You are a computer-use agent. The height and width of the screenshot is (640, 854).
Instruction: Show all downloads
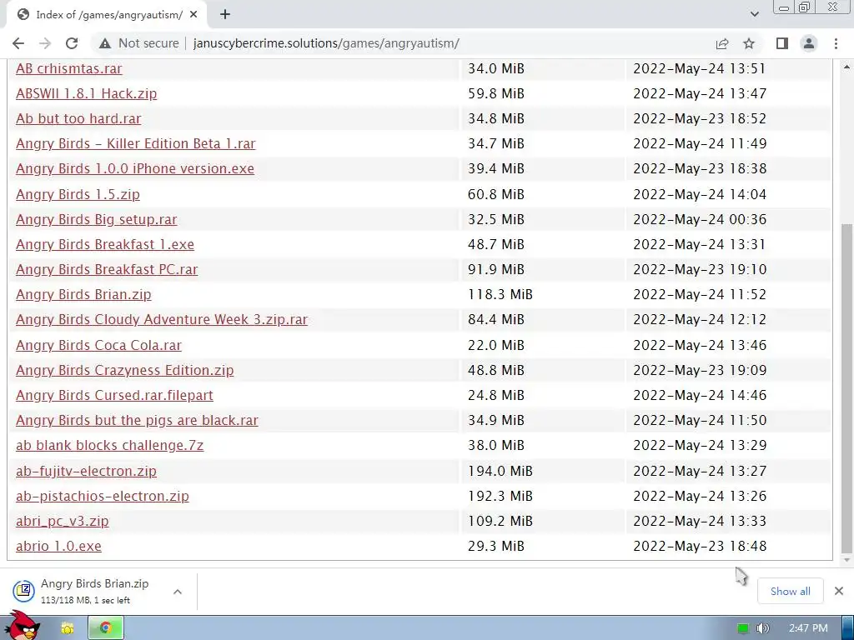point(791,591)
